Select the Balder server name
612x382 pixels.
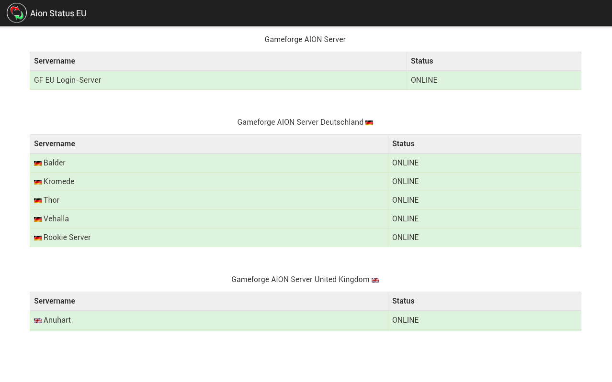click(x=55, y=163)
